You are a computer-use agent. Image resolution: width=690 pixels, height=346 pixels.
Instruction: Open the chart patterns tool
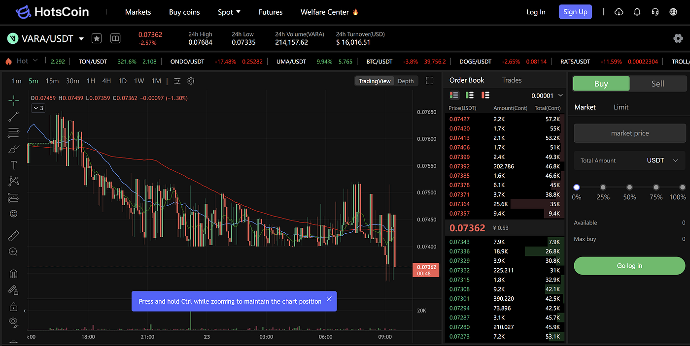(14, 181)
